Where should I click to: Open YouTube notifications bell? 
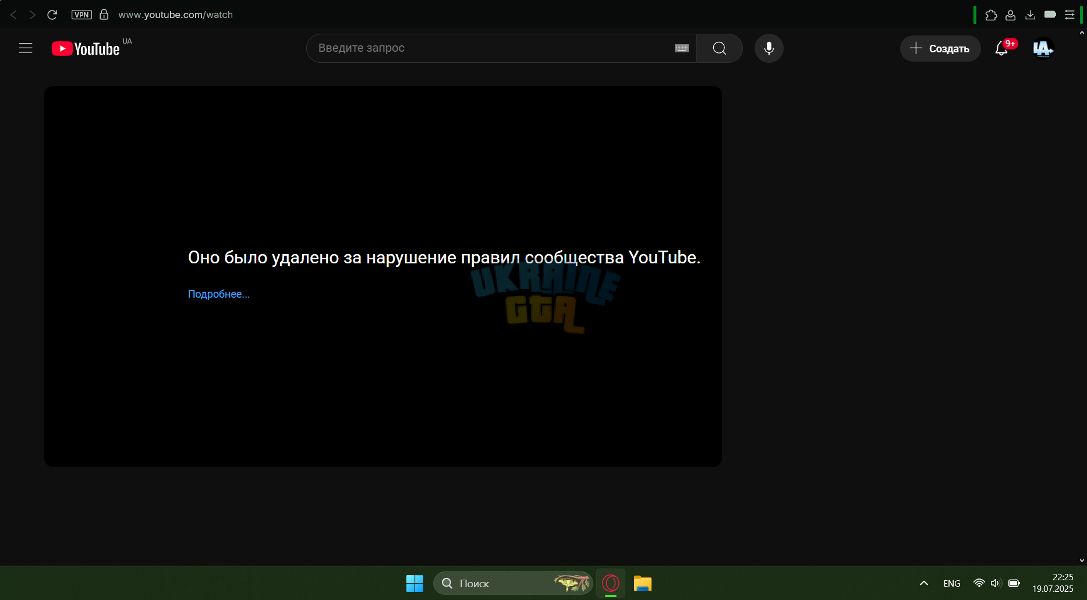pyautogui.click(x=1001, y=48)
